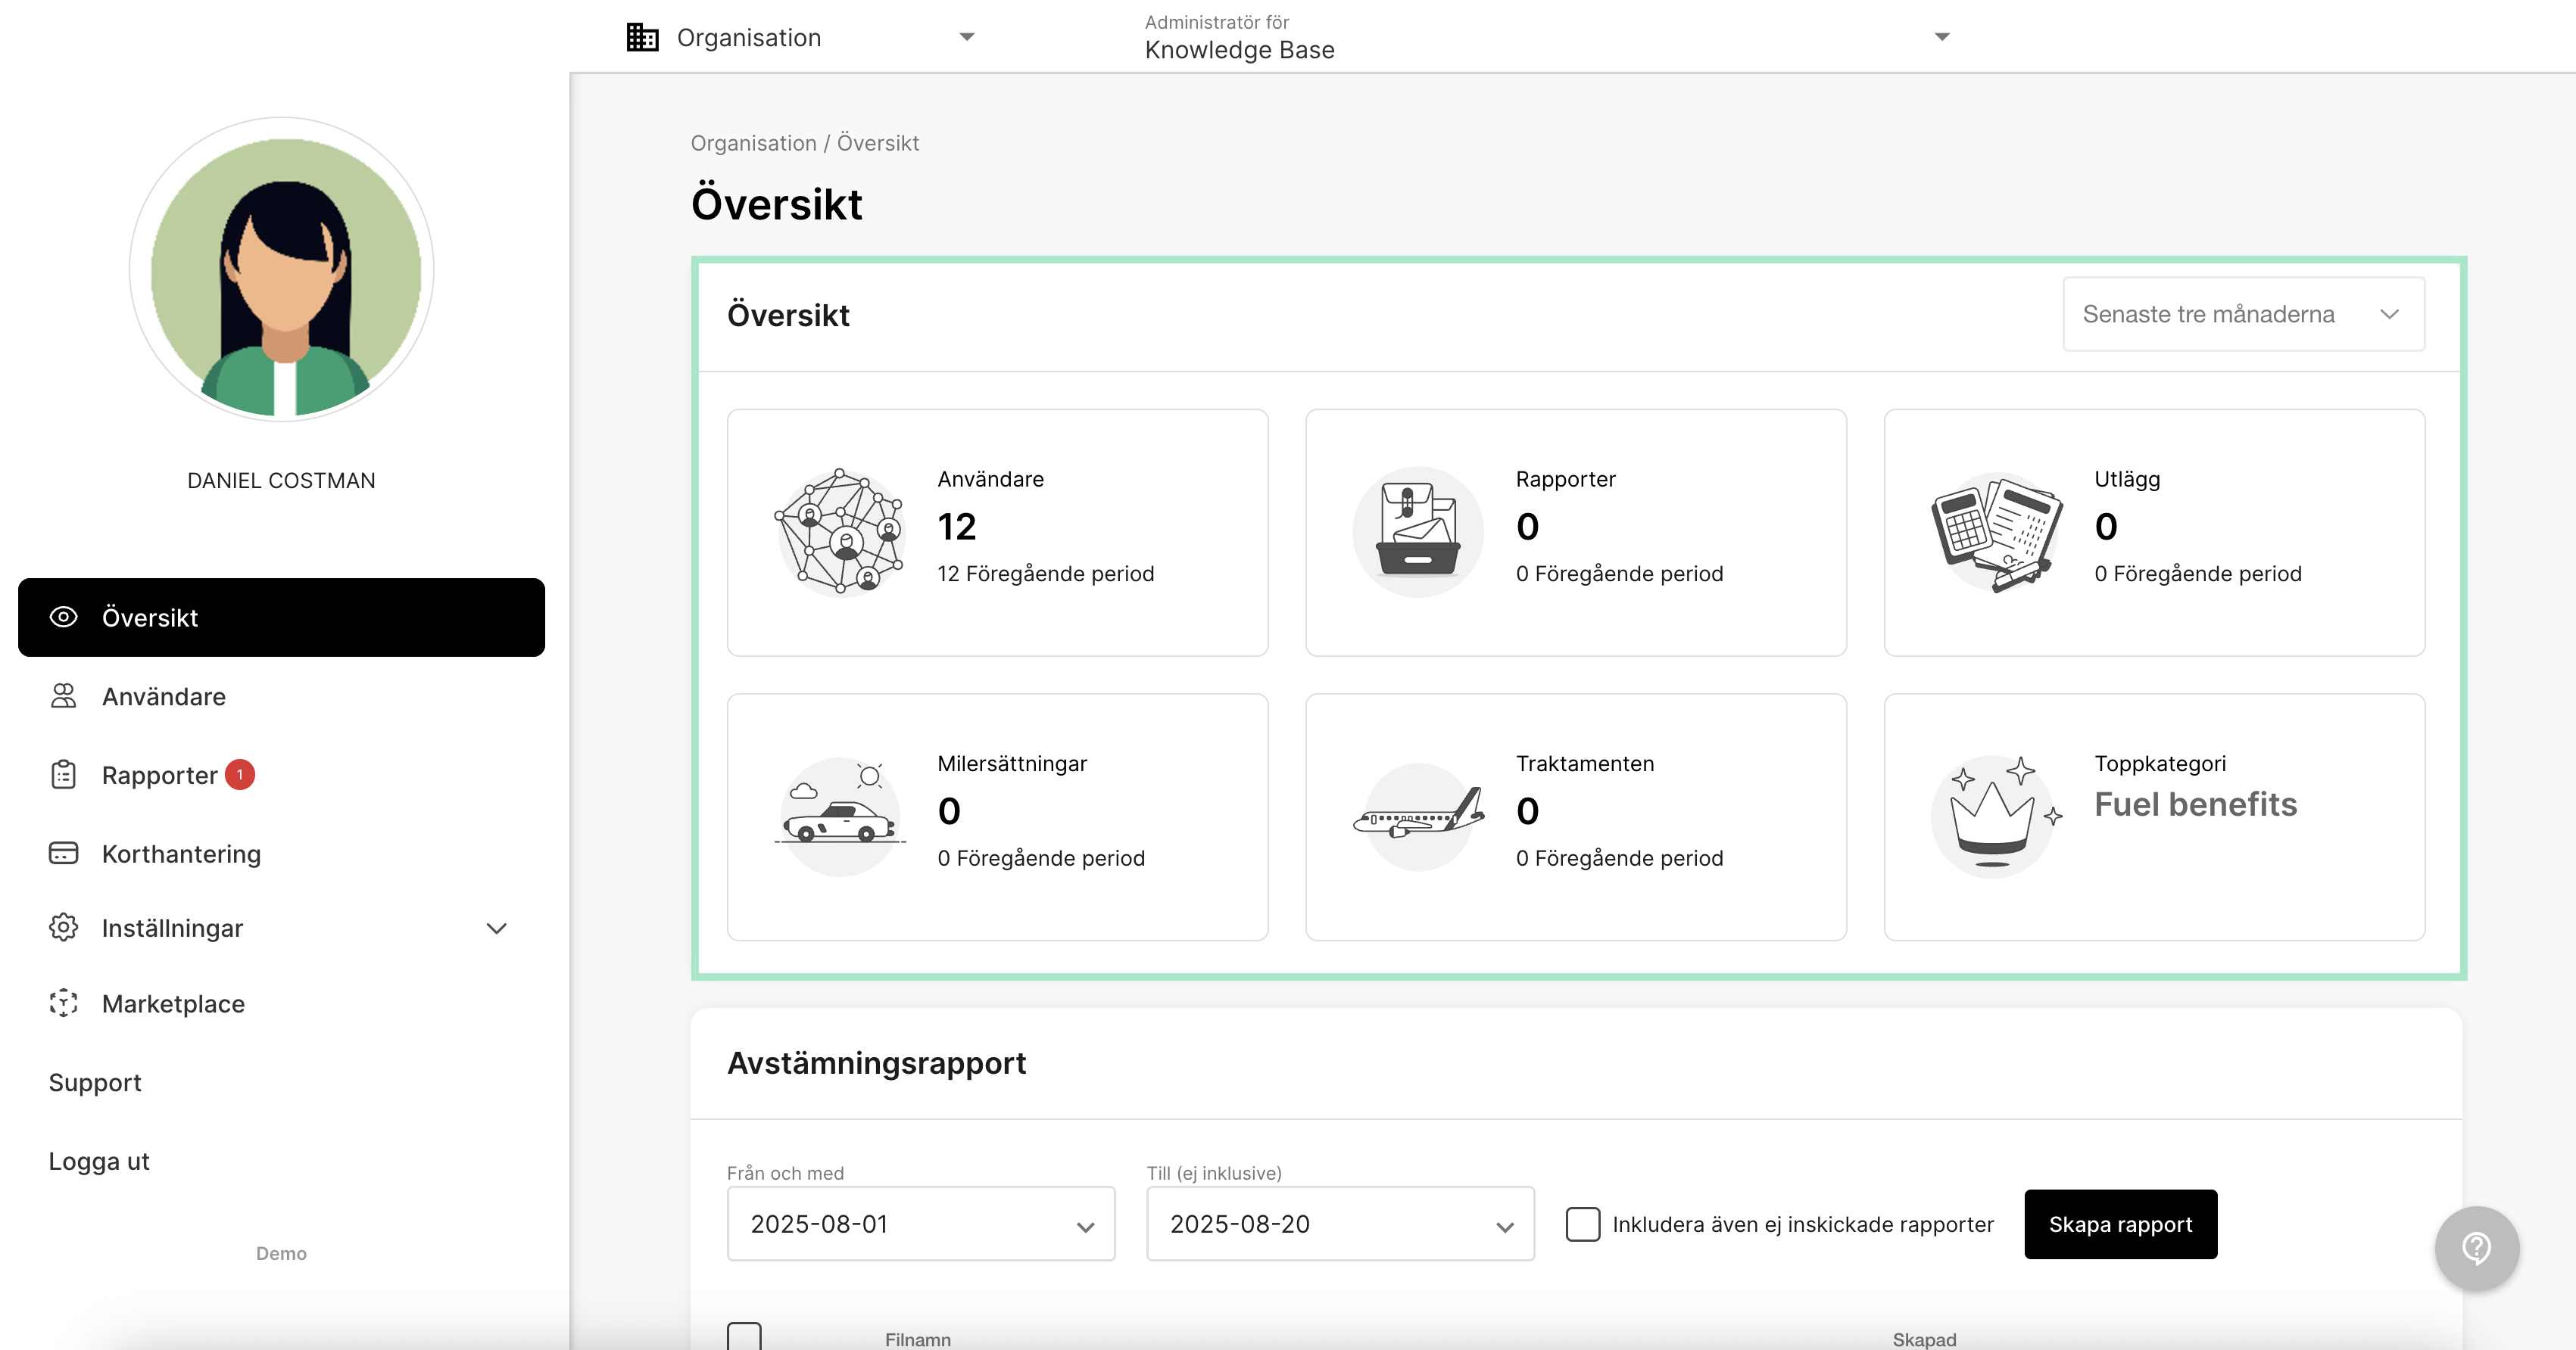Open the Organisation dropdown in header
Screen dimensions: 2576x1350
coord(800,37)
